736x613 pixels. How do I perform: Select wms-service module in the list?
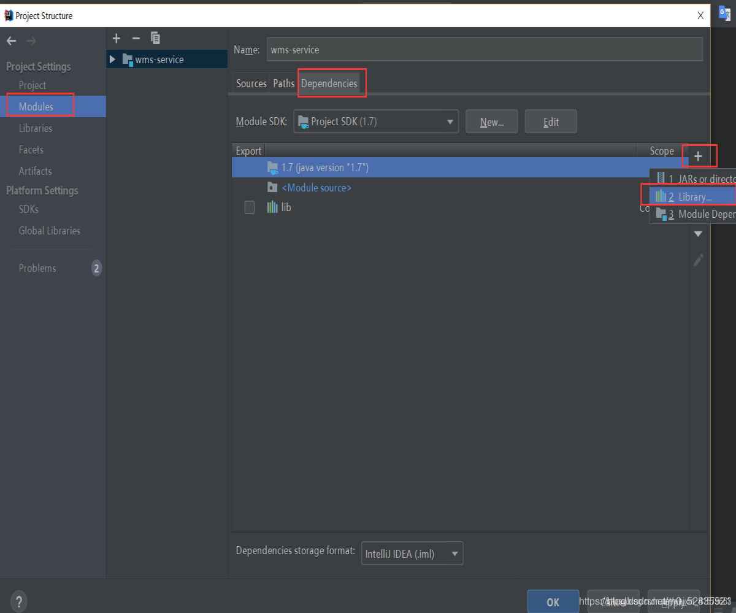coord(167,60)
